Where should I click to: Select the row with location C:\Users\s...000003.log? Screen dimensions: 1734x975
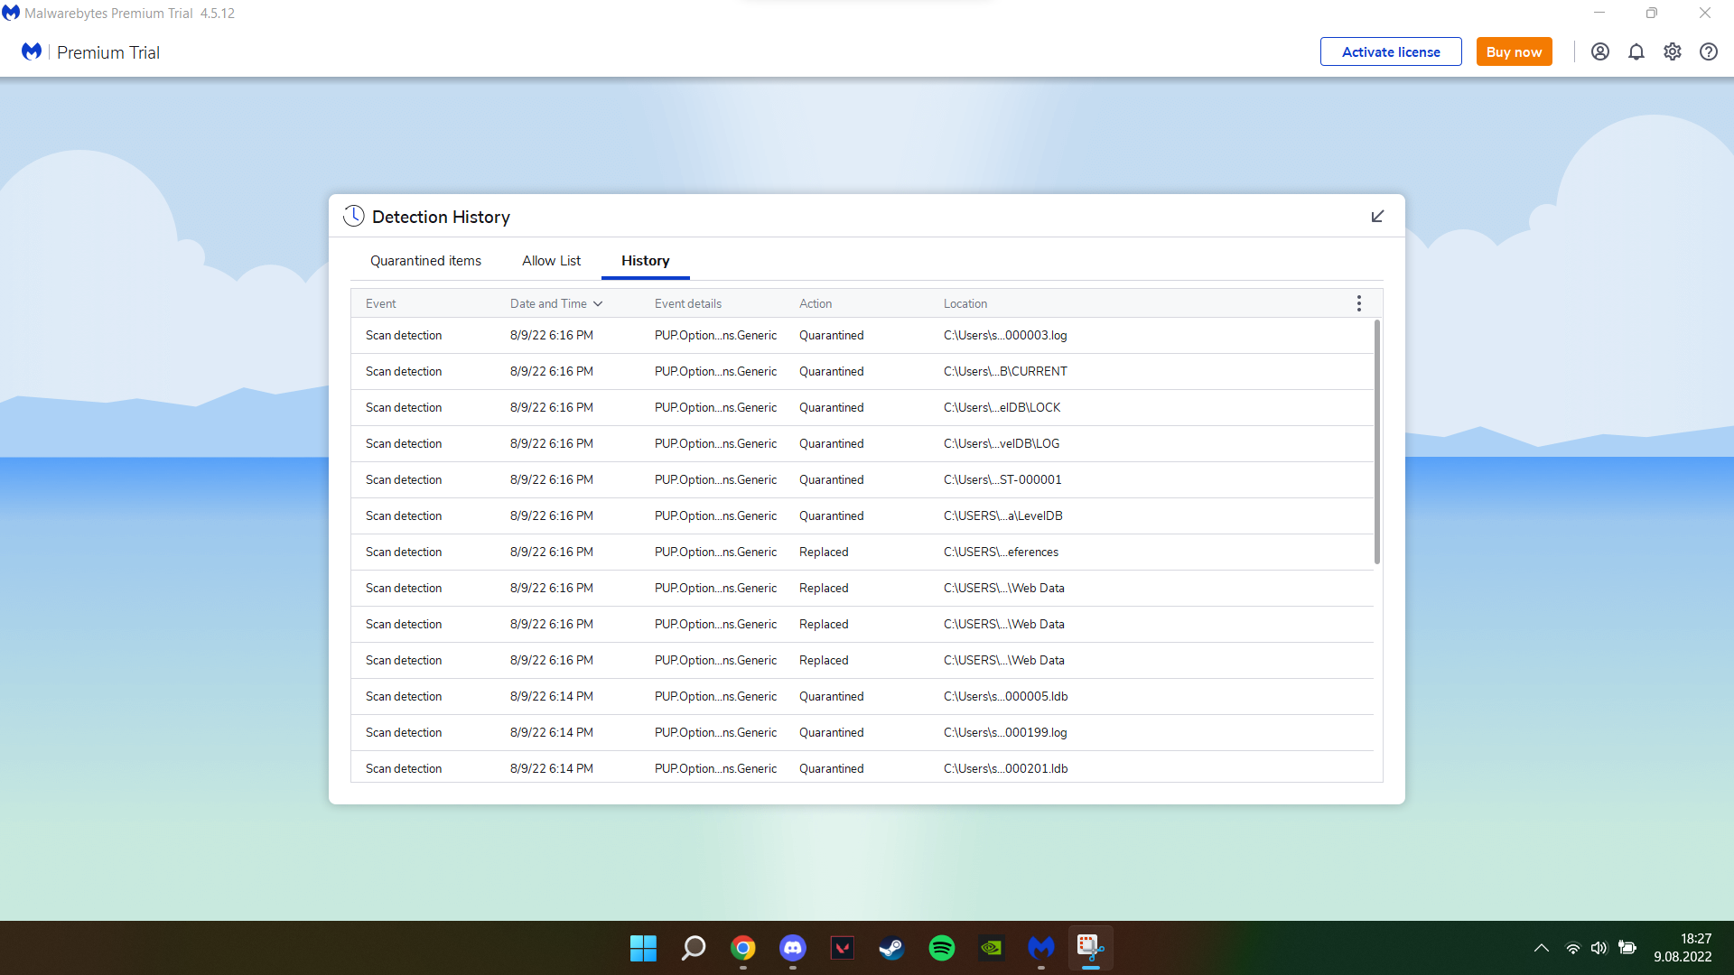862,335
